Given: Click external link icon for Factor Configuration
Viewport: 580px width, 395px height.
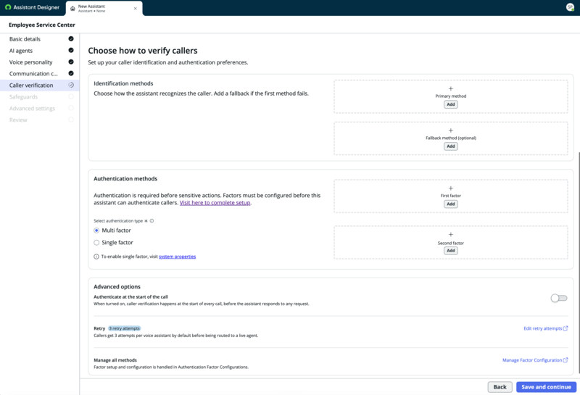Looking at the screenshot, I should click(565, 360).
